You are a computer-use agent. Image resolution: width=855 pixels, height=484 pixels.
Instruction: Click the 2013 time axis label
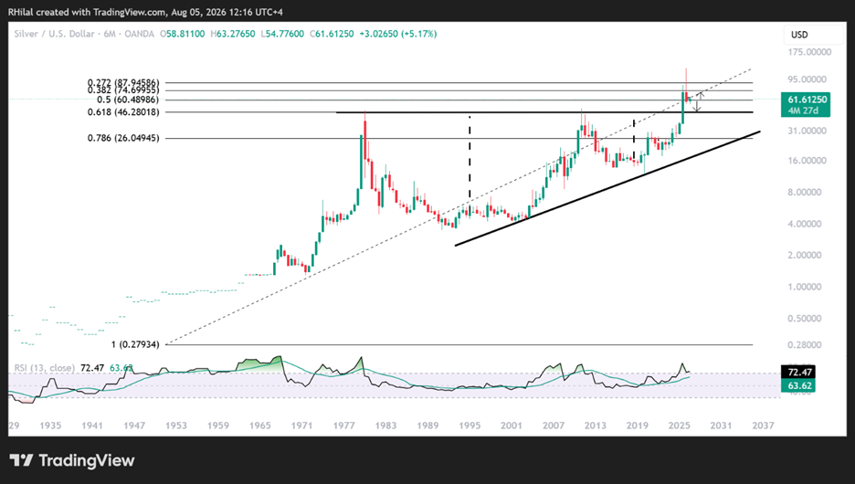pyautogui.click(x=595, y=426)
